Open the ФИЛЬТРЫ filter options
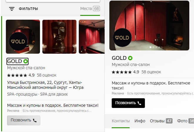The image size is (194, 132). coord(28,9)
